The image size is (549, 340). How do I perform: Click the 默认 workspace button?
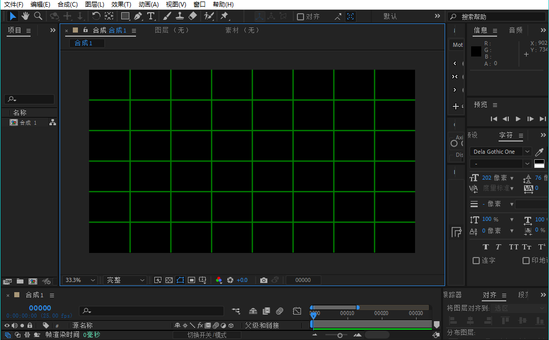[390, 16]
